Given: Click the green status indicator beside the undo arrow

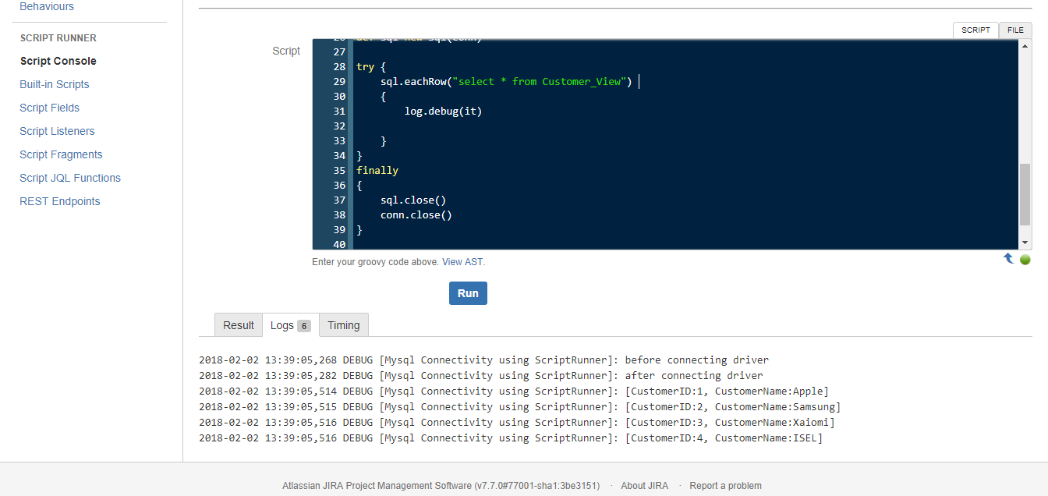Looking at the screenshot, I should pos(1025,258).
